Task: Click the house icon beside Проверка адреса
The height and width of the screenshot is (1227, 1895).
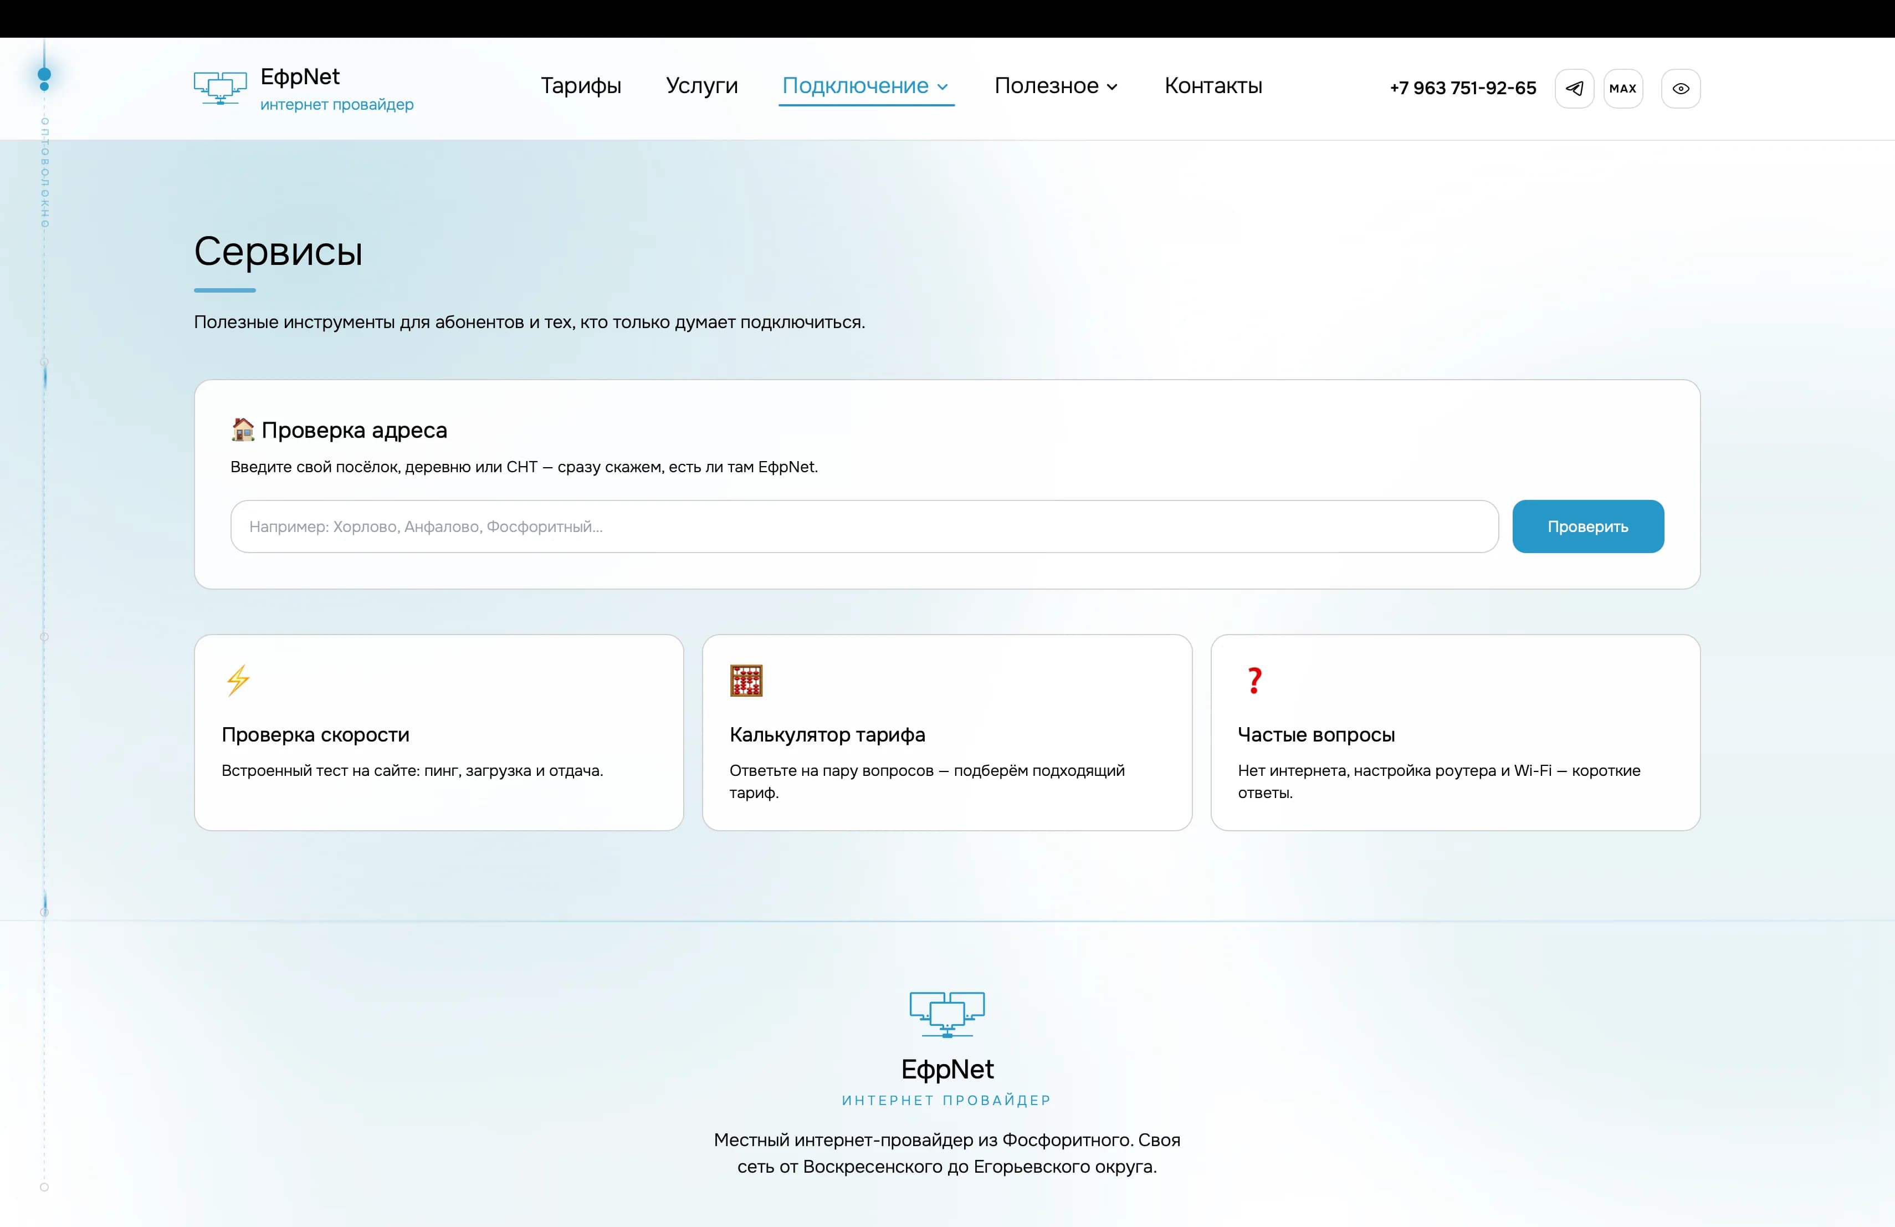Action: pos(243,429)
